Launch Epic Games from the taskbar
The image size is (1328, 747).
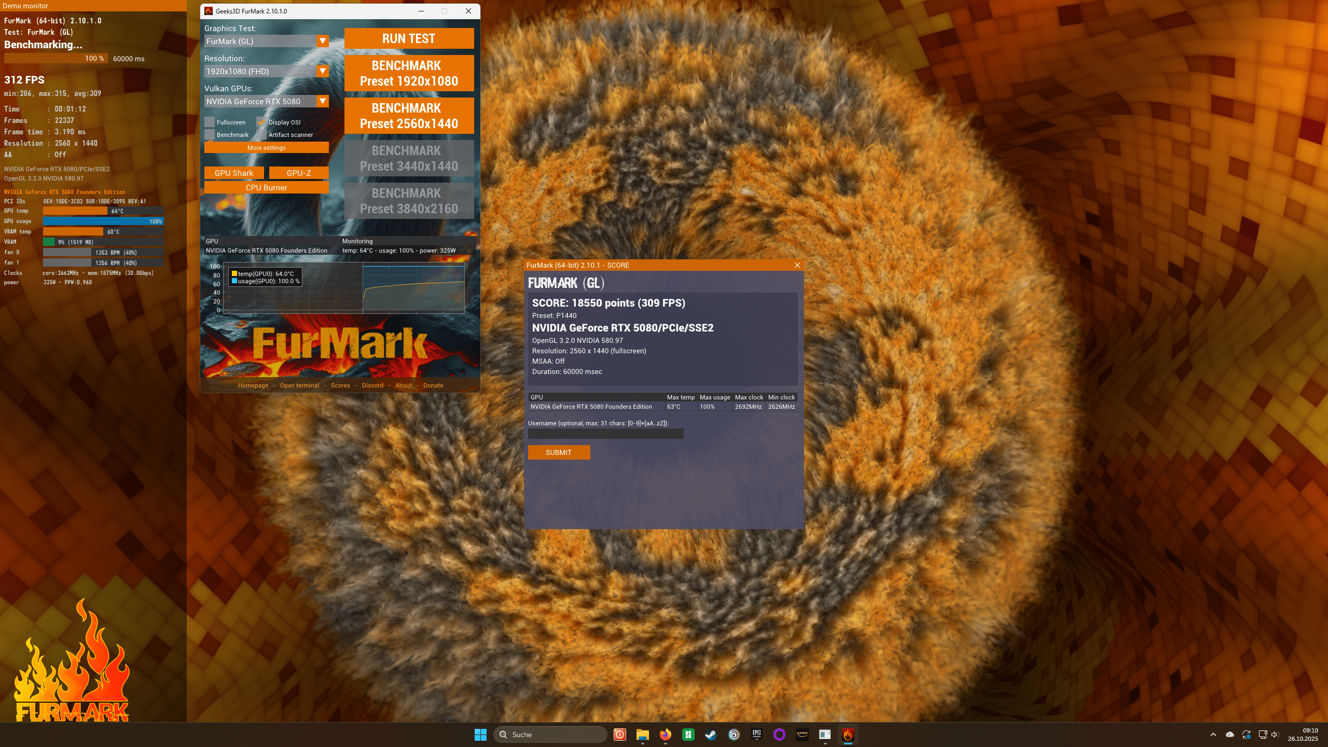tap(756, 735)
